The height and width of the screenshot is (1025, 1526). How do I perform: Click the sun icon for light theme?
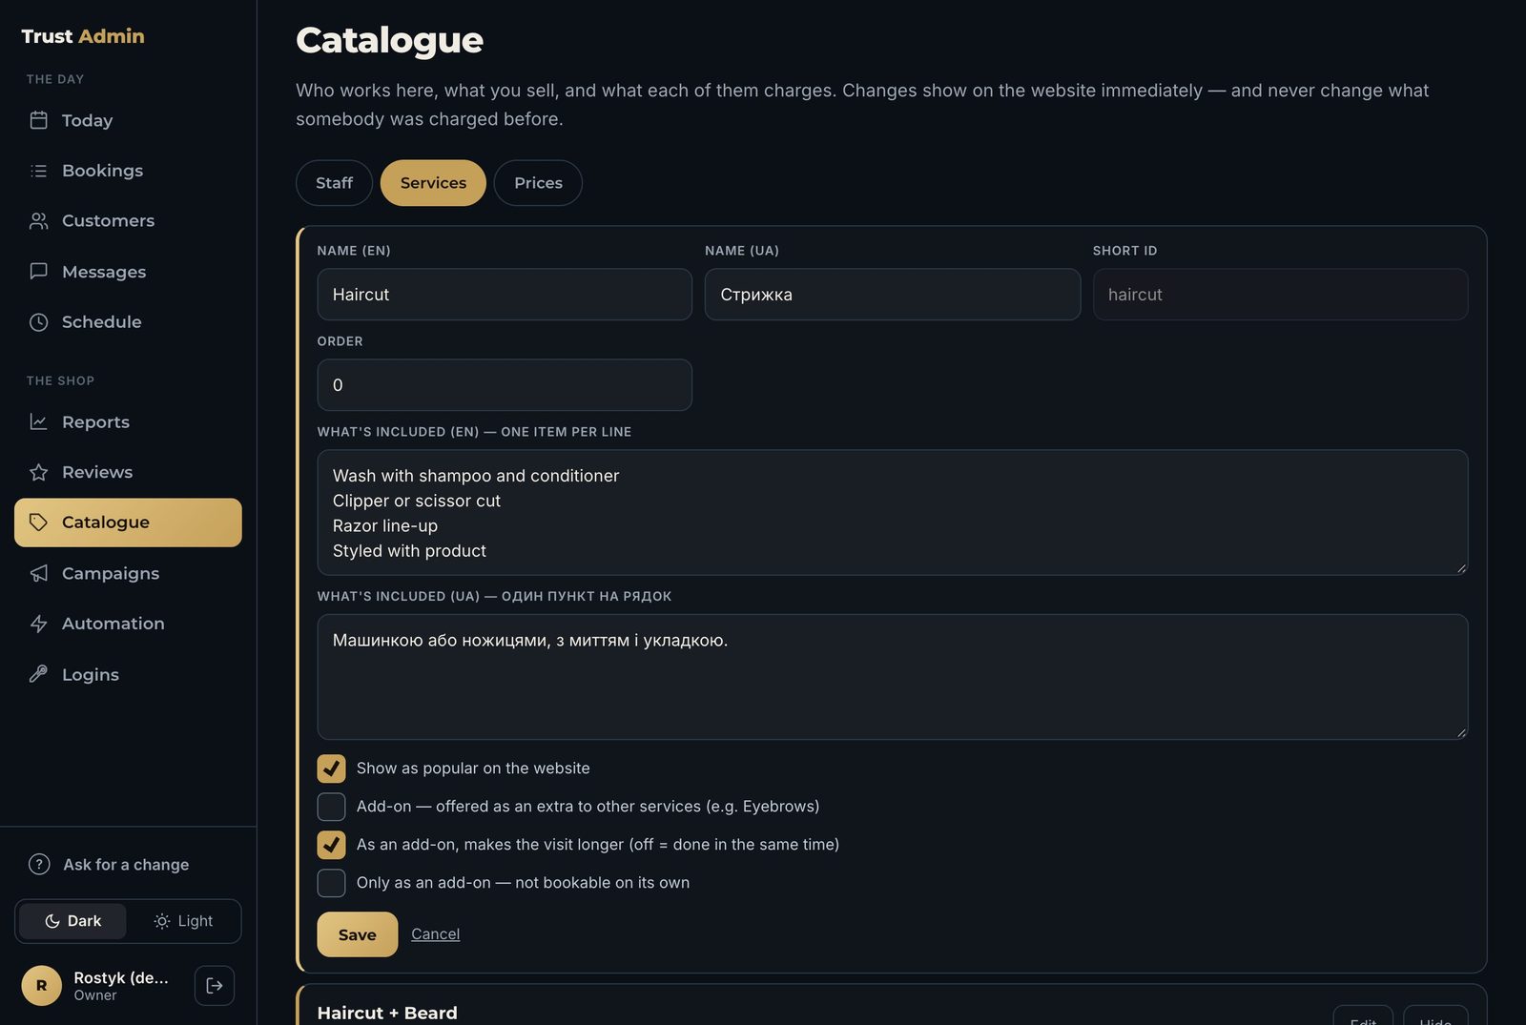[x=162, y=921]
